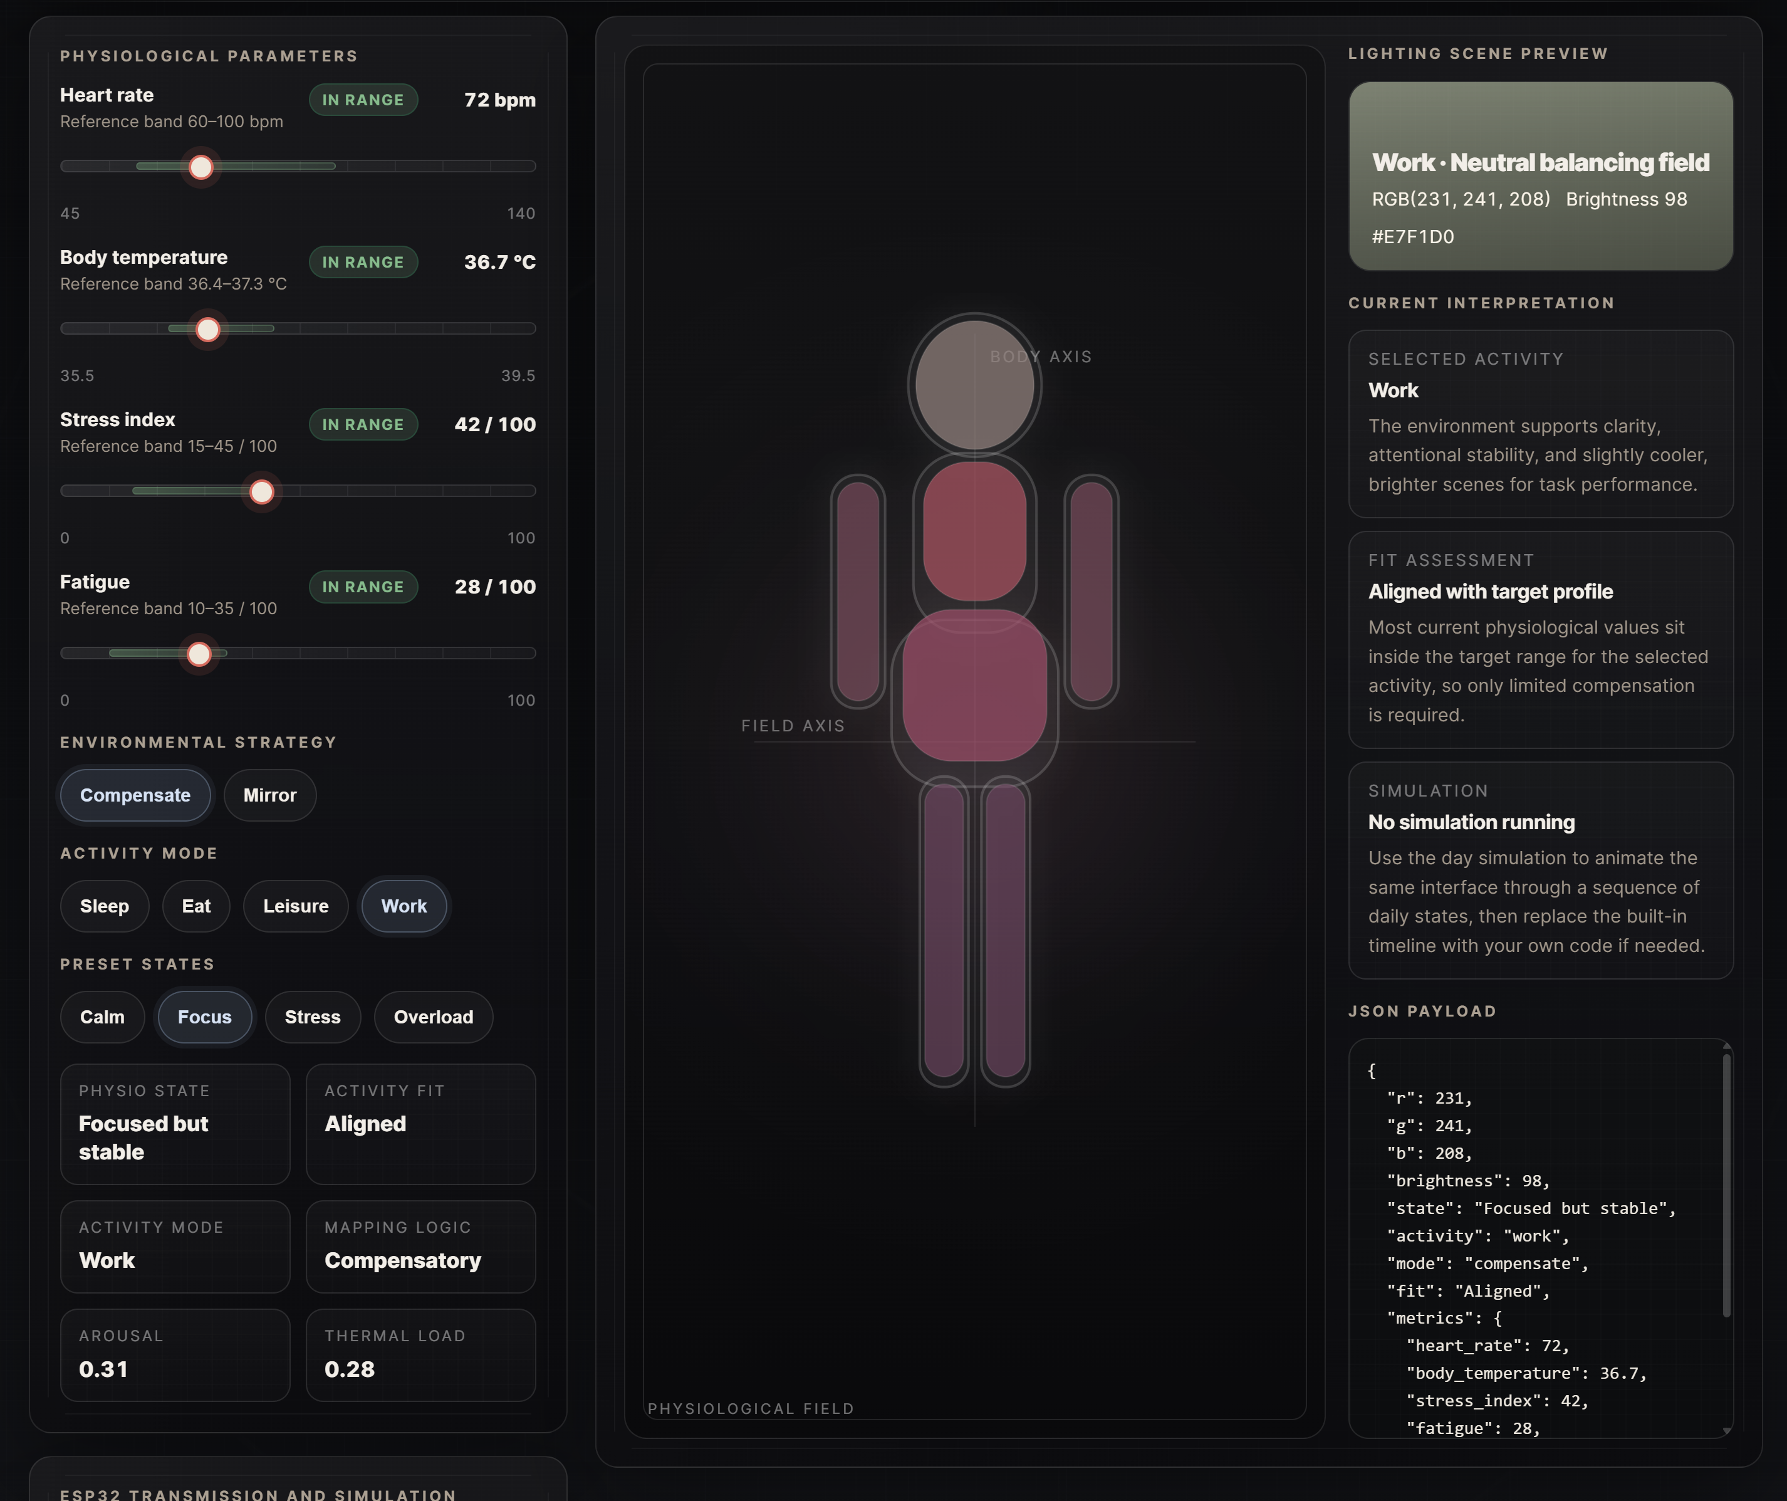Click the figure's abdomen segment
The height and width of the screenshot is (1501, 1787).
pyautogui.click(x=974, y=686)
